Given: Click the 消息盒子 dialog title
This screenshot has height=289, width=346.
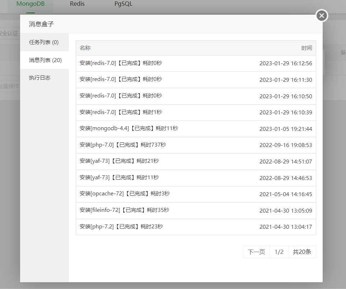Looking at the screenshot, I should pyautogui.click(x=41, y=24).
